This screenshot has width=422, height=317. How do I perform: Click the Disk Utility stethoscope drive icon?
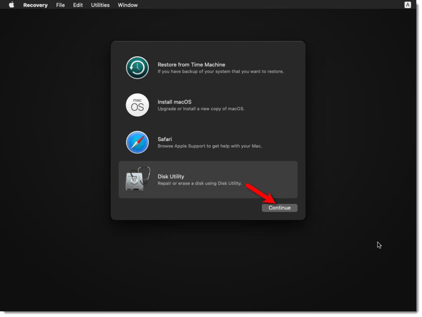138,179
